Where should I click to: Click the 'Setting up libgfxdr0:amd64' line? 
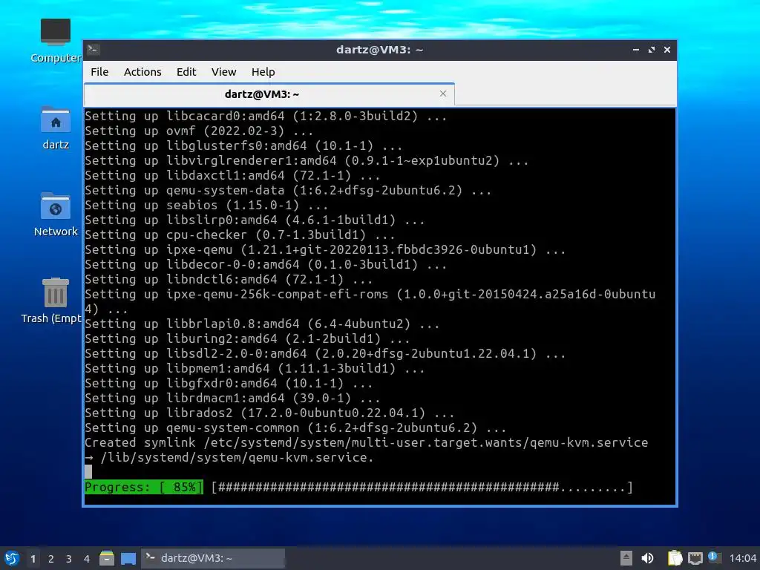tap(229, 384)
